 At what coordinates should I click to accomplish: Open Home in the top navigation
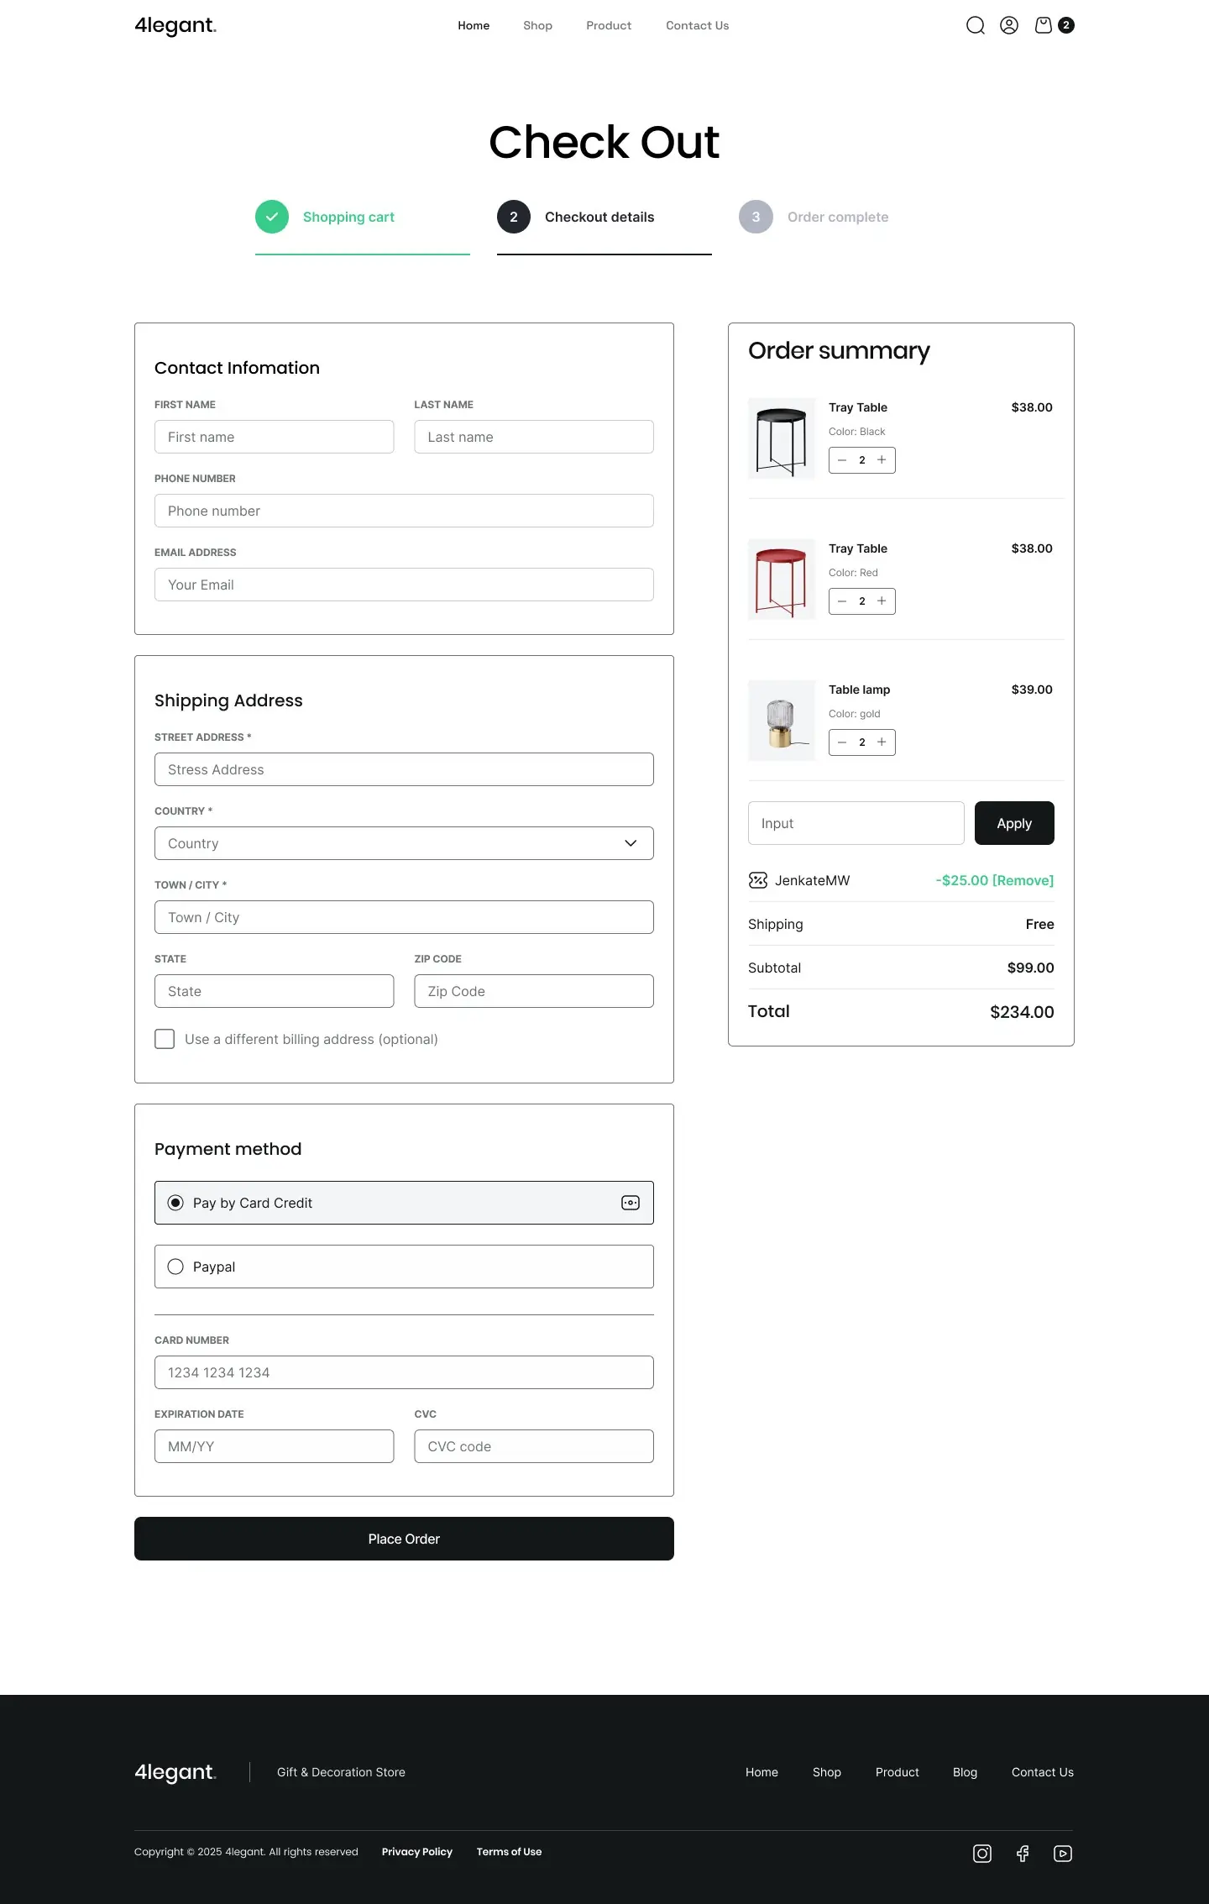tap(474, 26)
